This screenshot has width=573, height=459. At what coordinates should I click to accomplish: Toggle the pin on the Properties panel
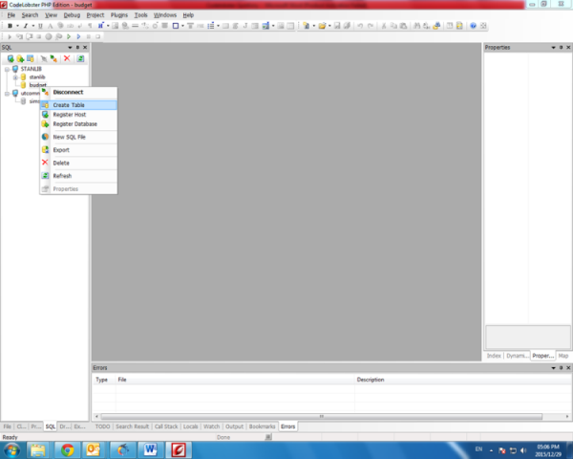[x=559, y=47]
